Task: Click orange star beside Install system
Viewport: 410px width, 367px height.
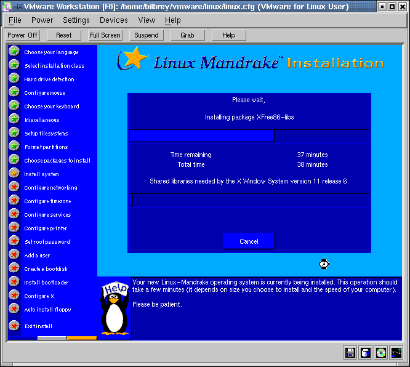Action: pyautogui.click(x=14, y=174)
